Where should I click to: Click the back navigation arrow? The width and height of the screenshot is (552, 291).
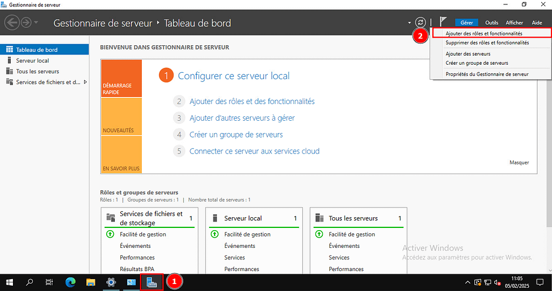[12, 23]
